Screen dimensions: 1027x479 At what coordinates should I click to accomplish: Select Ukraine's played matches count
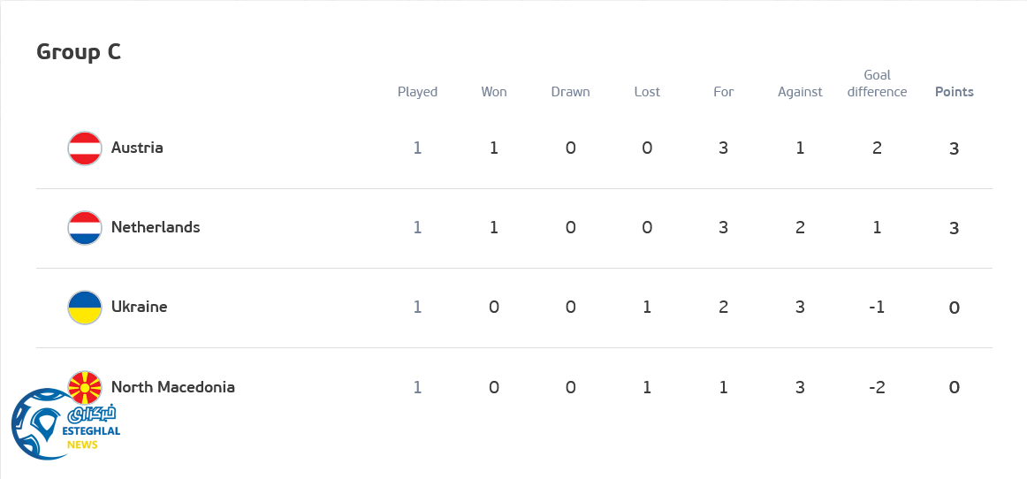pos(417,308)
